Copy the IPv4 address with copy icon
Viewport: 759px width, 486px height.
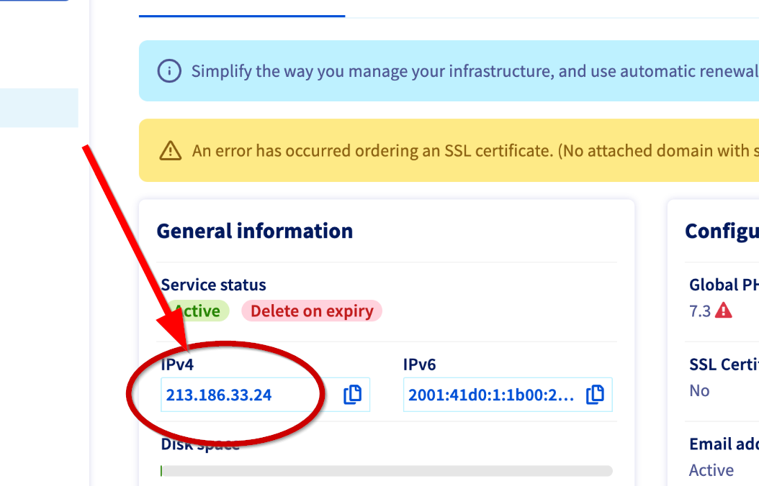[x=352, y=395]
